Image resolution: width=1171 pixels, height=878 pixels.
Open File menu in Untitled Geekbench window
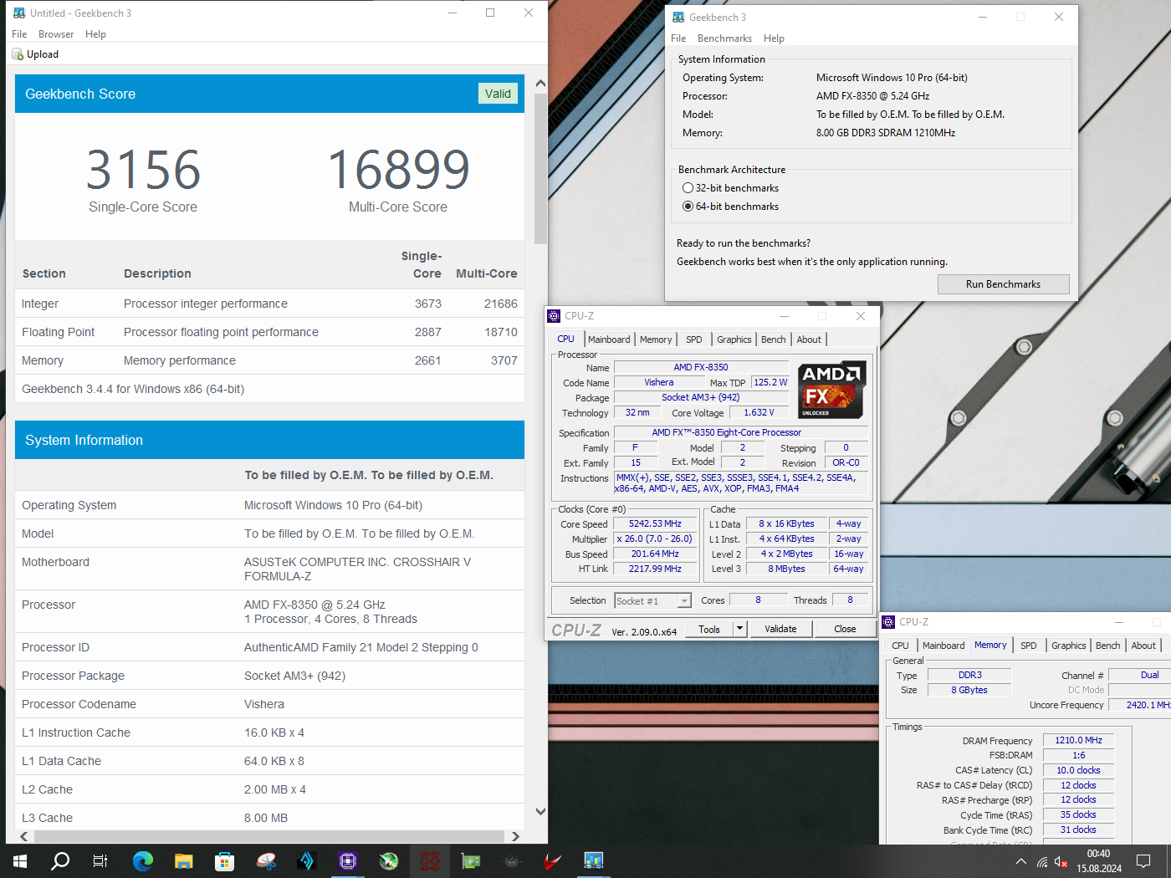tap(19, 34)
